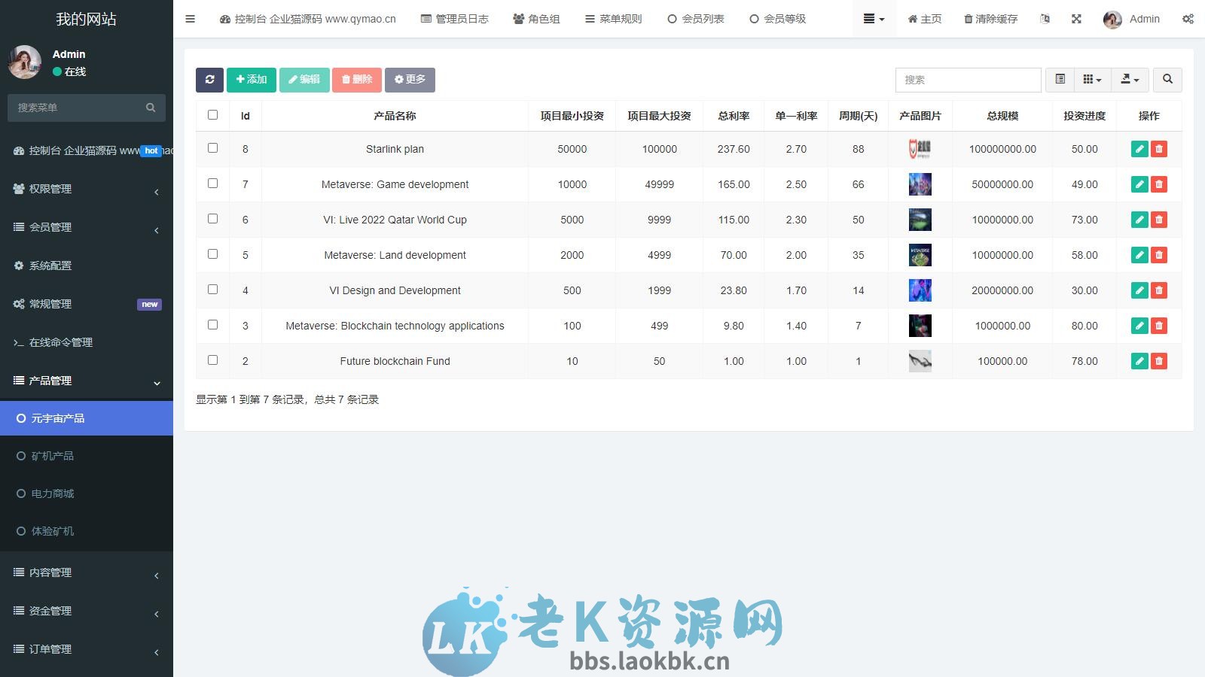Image resolution: width=1205 pixels, height=677 pixels.
Task: Click the product image thumbnail for Starlink plan
Action: [920, 149]
